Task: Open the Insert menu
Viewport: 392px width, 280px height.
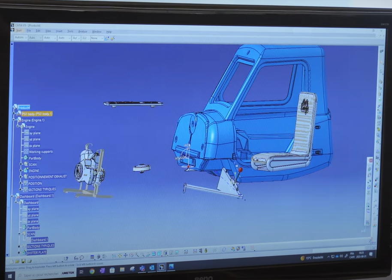Action: point(59,32)
